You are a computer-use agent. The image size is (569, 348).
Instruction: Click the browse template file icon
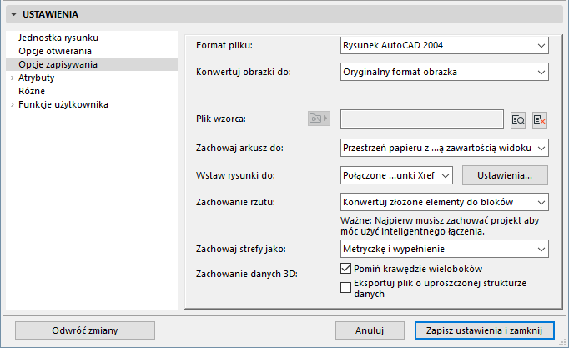point(518,120)
